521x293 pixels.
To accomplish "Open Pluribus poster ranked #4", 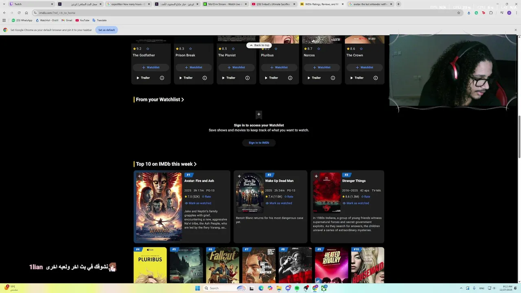I will pyautogui.click(x=150, y=265).
